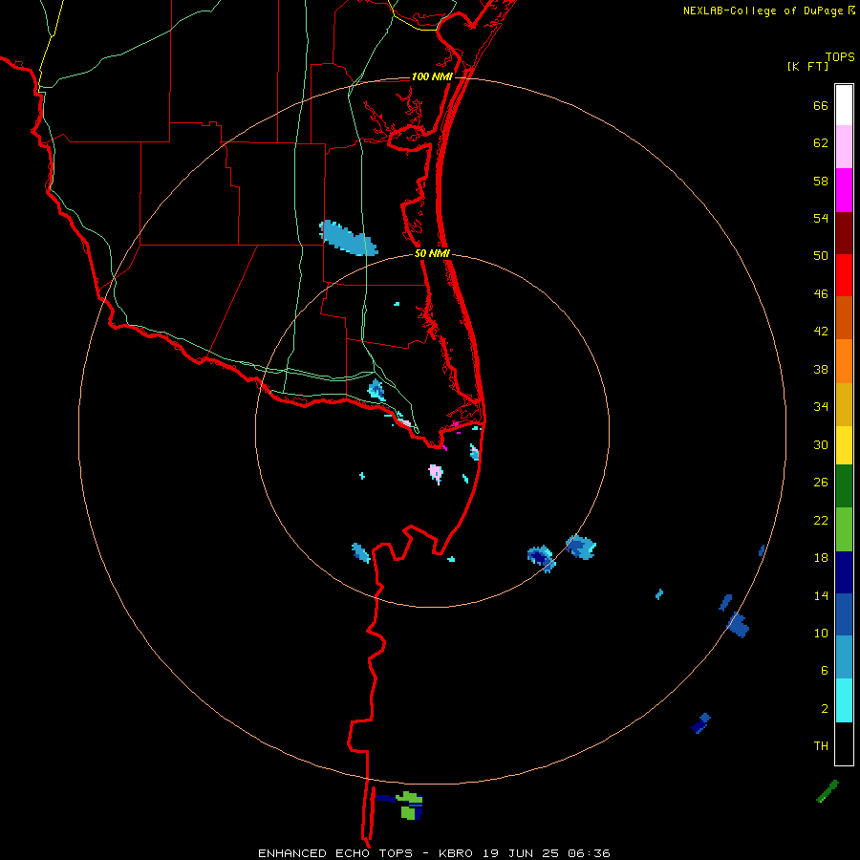Click the "66" legend value

click(x=821, y=106)
